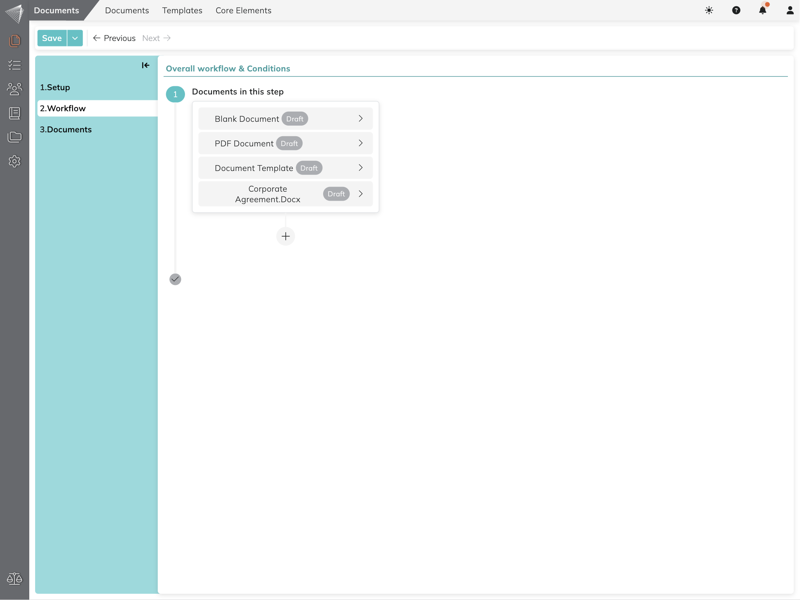Expand the Corporate Agreement.Docx chevron
The width and height of the screenshot is (800, 600).
361,194
